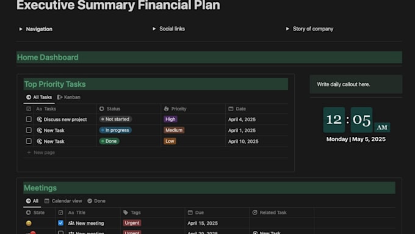This screenshot has width=415, height=234.
Task: Uncheck the New meeting April 15 checkbox
Action: pyautogui.click(x=60, y=223)
